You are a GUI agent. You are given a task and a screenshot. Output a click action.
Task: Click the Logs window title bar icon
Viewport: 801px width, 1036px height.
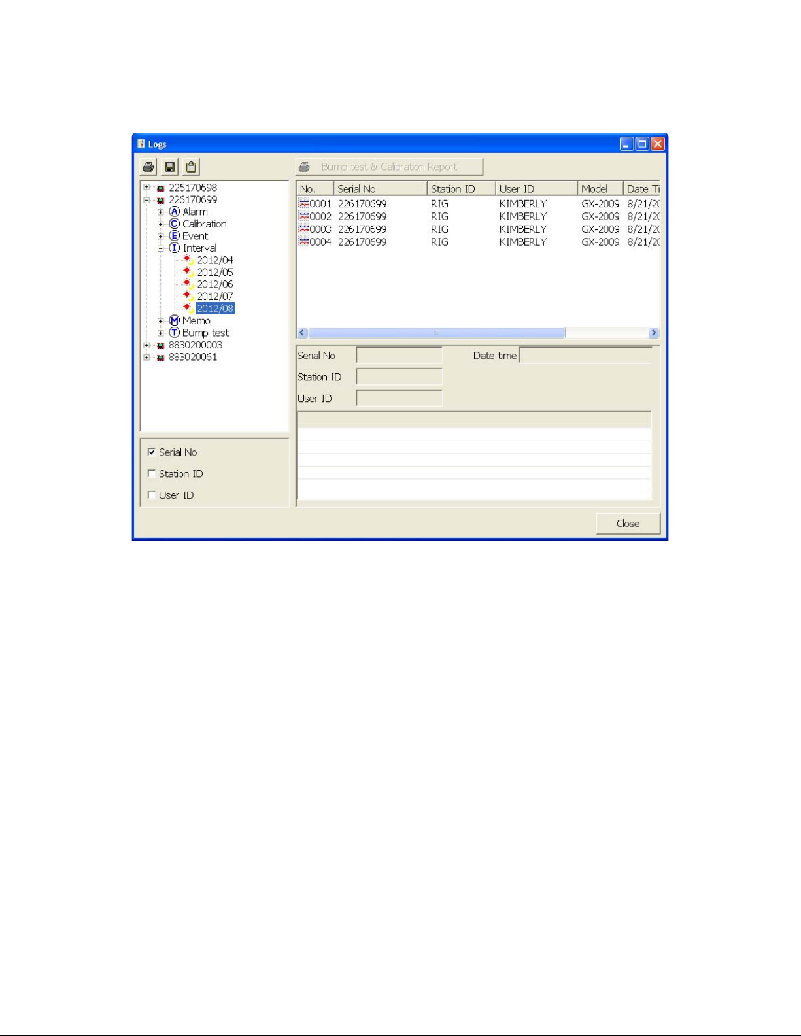141,144
